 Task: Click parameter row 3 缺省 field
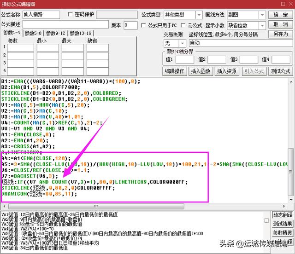pyautogui.click(x=97, y=63)
